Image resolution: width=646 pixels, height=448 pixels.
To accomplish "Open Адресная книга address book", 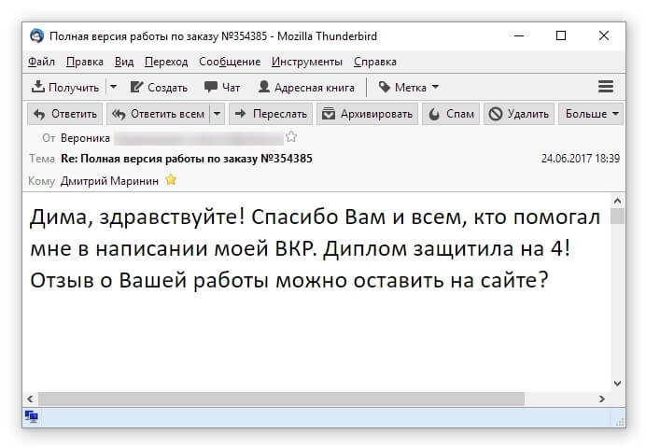I will click(306, 88).
